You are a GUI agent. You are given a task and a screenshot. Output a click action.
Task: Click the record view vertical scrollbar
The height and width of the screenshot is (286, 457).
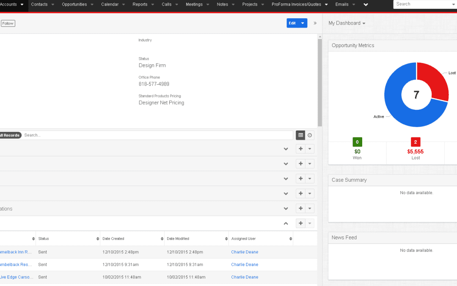pos(320,82)
